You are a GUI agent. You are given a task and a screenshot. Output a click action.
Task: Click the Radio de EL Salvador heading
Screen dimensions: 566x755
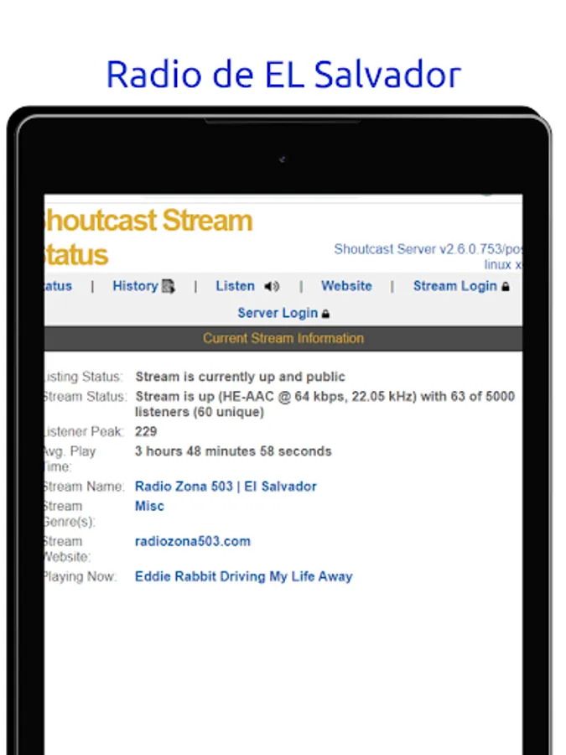click(283, 75)
